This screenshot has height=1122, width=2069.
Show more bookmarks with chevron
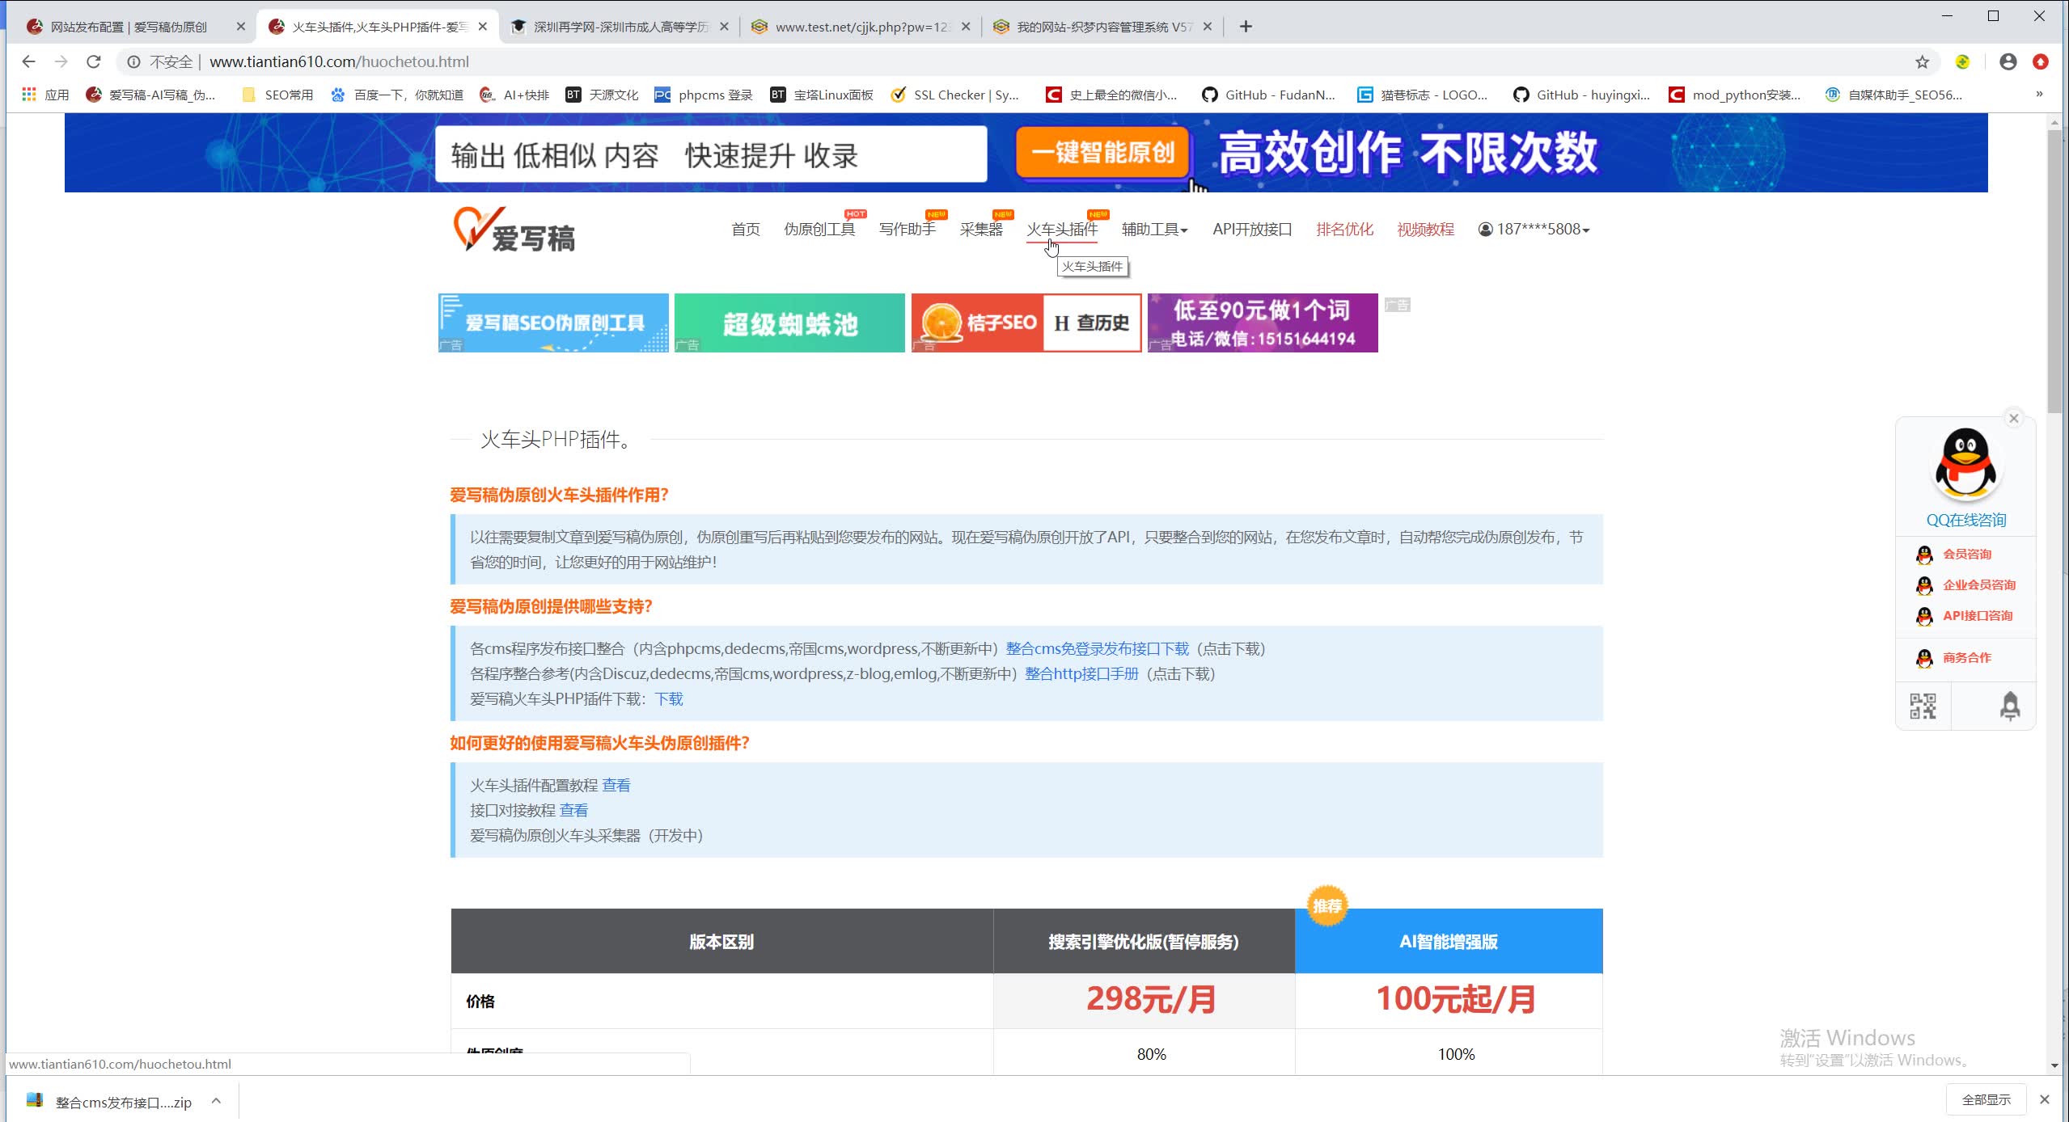point(2039,94)
